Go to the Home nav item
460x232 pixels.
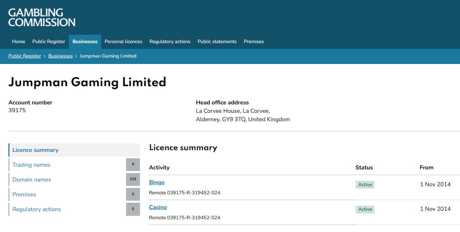click(19, 42)
